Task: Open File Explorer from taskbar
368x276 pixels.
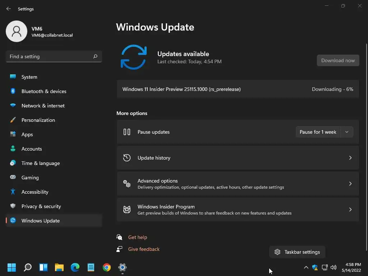Action: [x=59, y=267]
